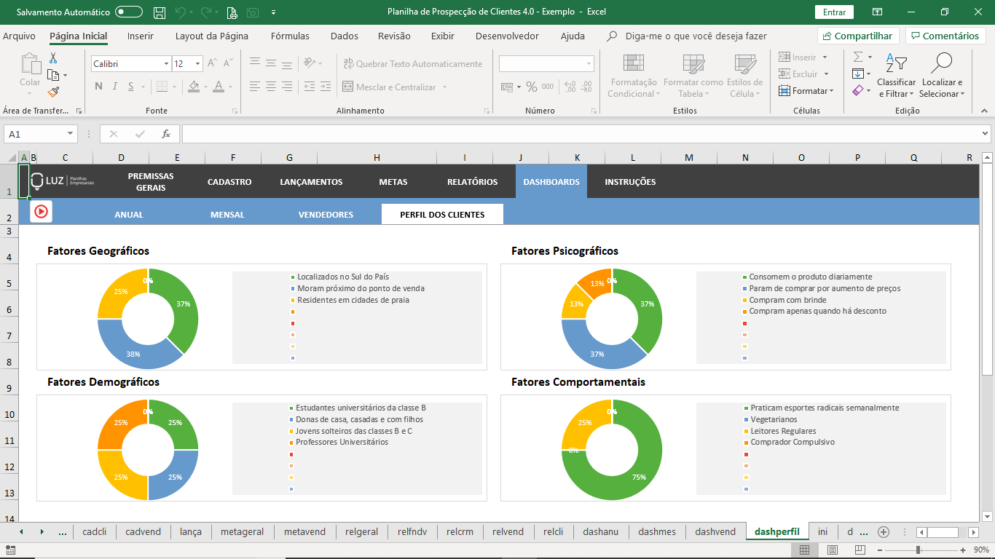Open Localizar e Selecionar magnifier tool
This screenshot has height=559, width=995.
click(x=941, y=76)
